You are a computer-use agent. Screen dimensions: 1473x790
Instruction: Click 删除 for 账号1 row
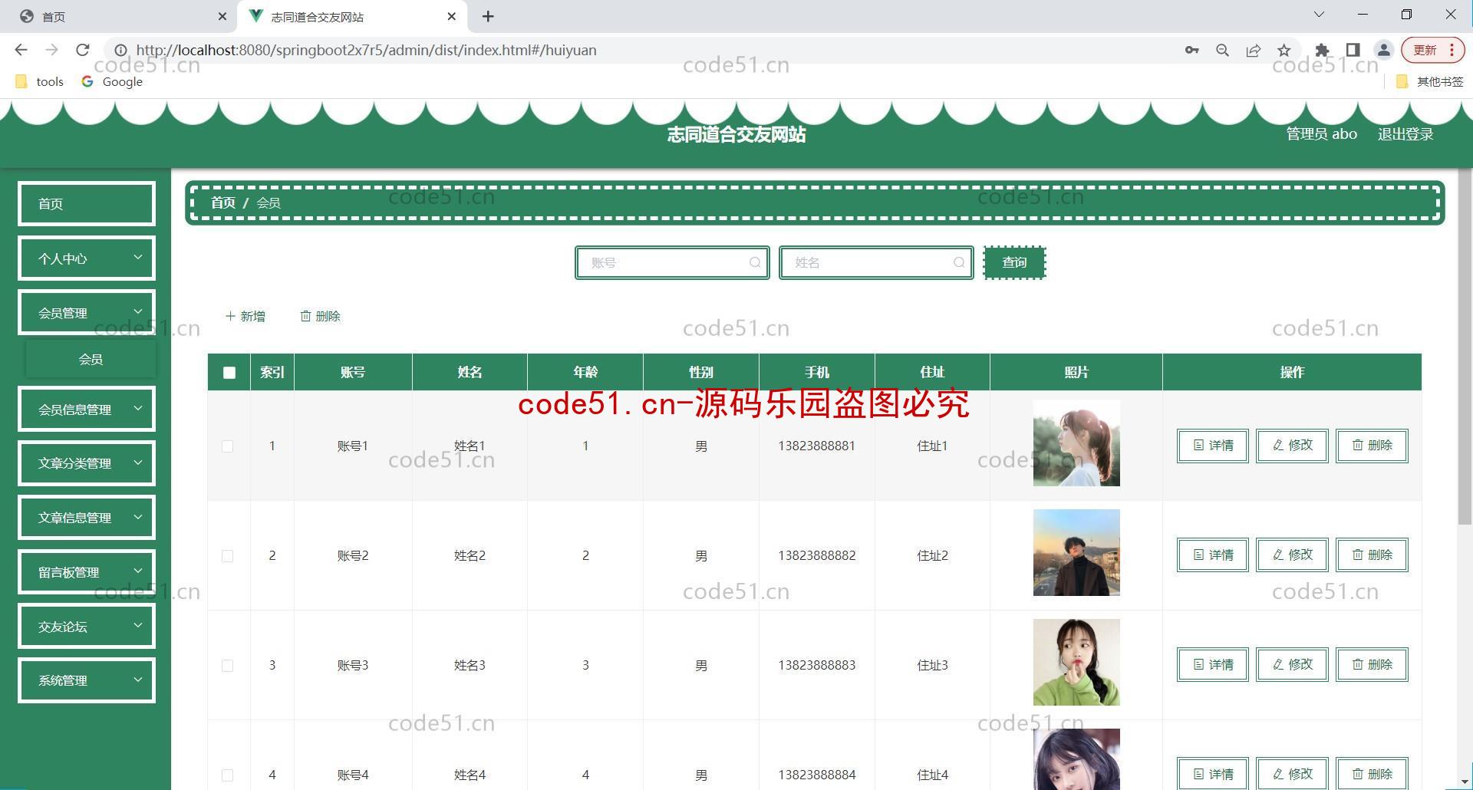(1372, 446)
